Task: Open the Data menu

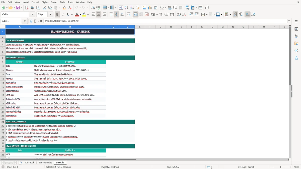Action: [62, 2]
